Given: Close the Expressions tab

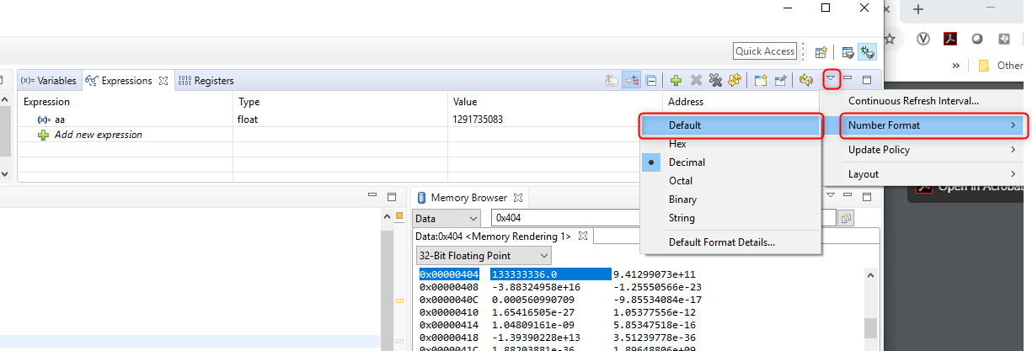Looking at the screenshot, I should (163, 81).
